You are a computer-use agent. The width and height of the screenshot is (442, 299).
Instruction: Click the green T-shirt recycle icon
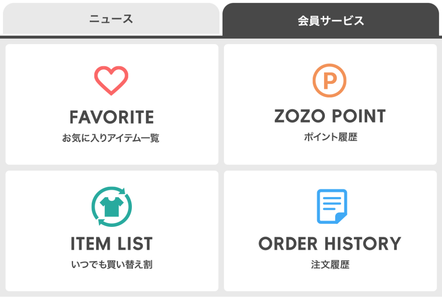111,207
